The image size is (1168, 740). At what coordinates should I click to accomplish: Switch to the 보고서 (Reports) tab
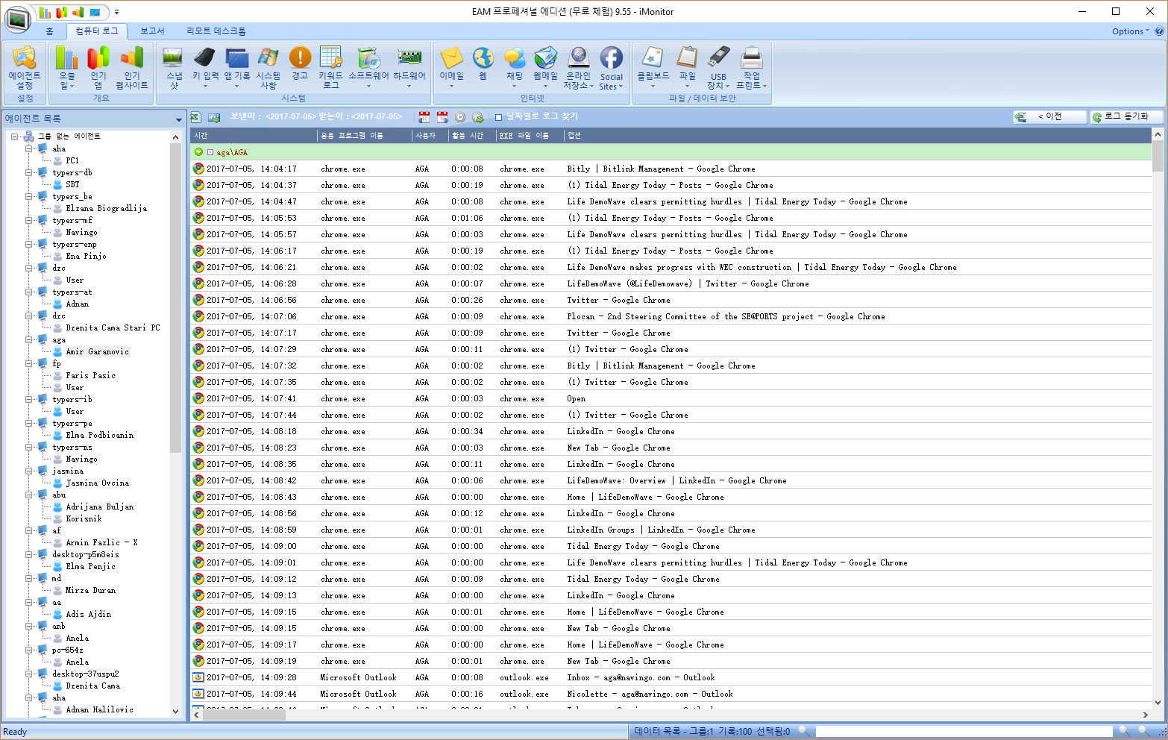click(152, 31)
